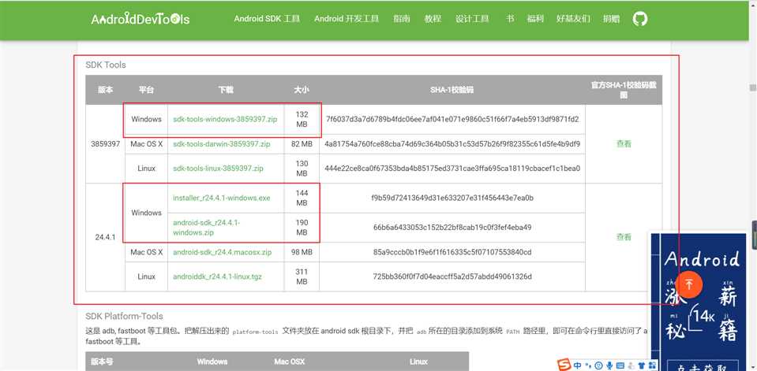This screenshot has width=757, height=371.
Task: Download sdk-tools-darwin-3859397.zip
Action: point(222,144)
